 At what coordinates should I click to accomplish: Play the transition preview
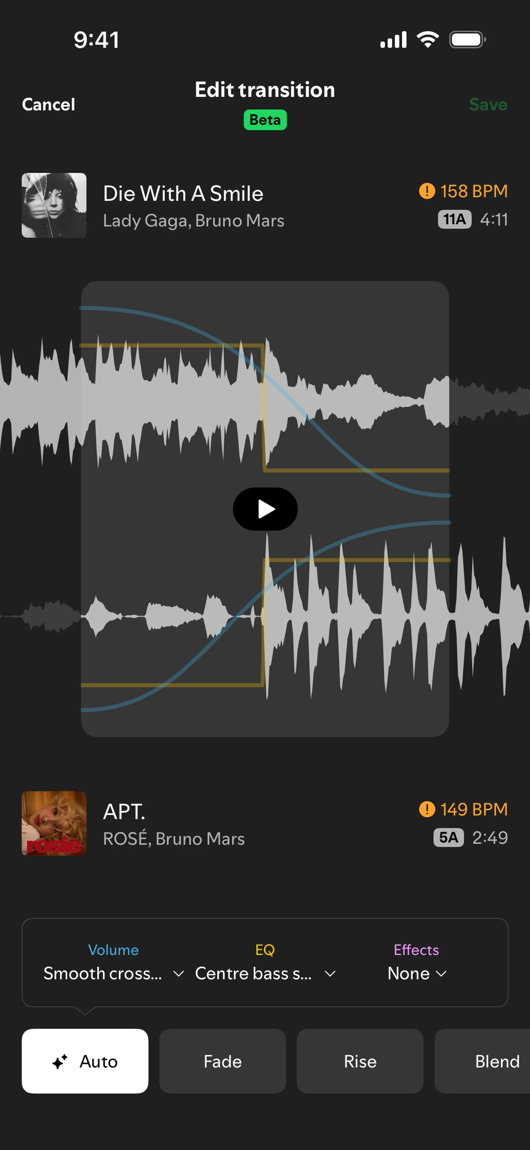tap(265, 509)
